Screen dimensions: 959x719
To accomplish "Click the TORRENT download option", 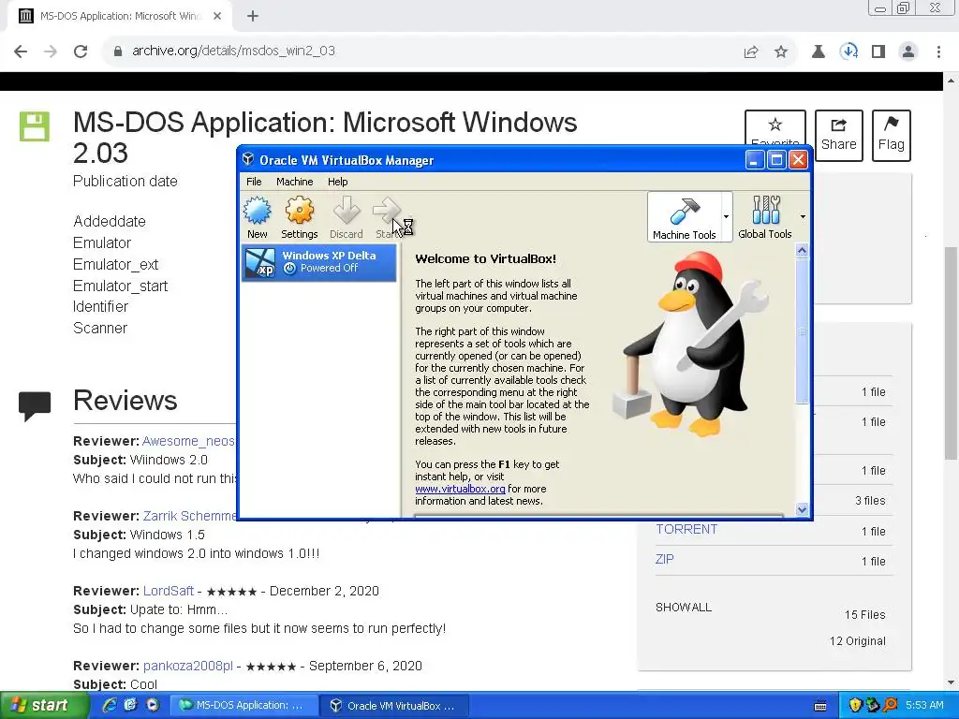I will tap(686, 530).
